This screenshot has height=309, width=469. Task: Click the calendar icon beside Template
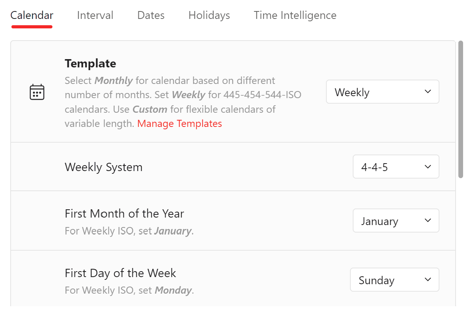click(37, 91)
